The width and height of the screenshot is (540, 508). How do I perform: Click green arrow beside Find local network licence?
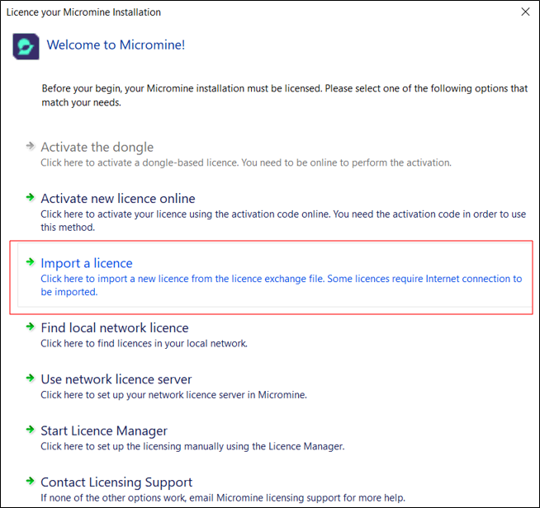click(x=31, y=327)
